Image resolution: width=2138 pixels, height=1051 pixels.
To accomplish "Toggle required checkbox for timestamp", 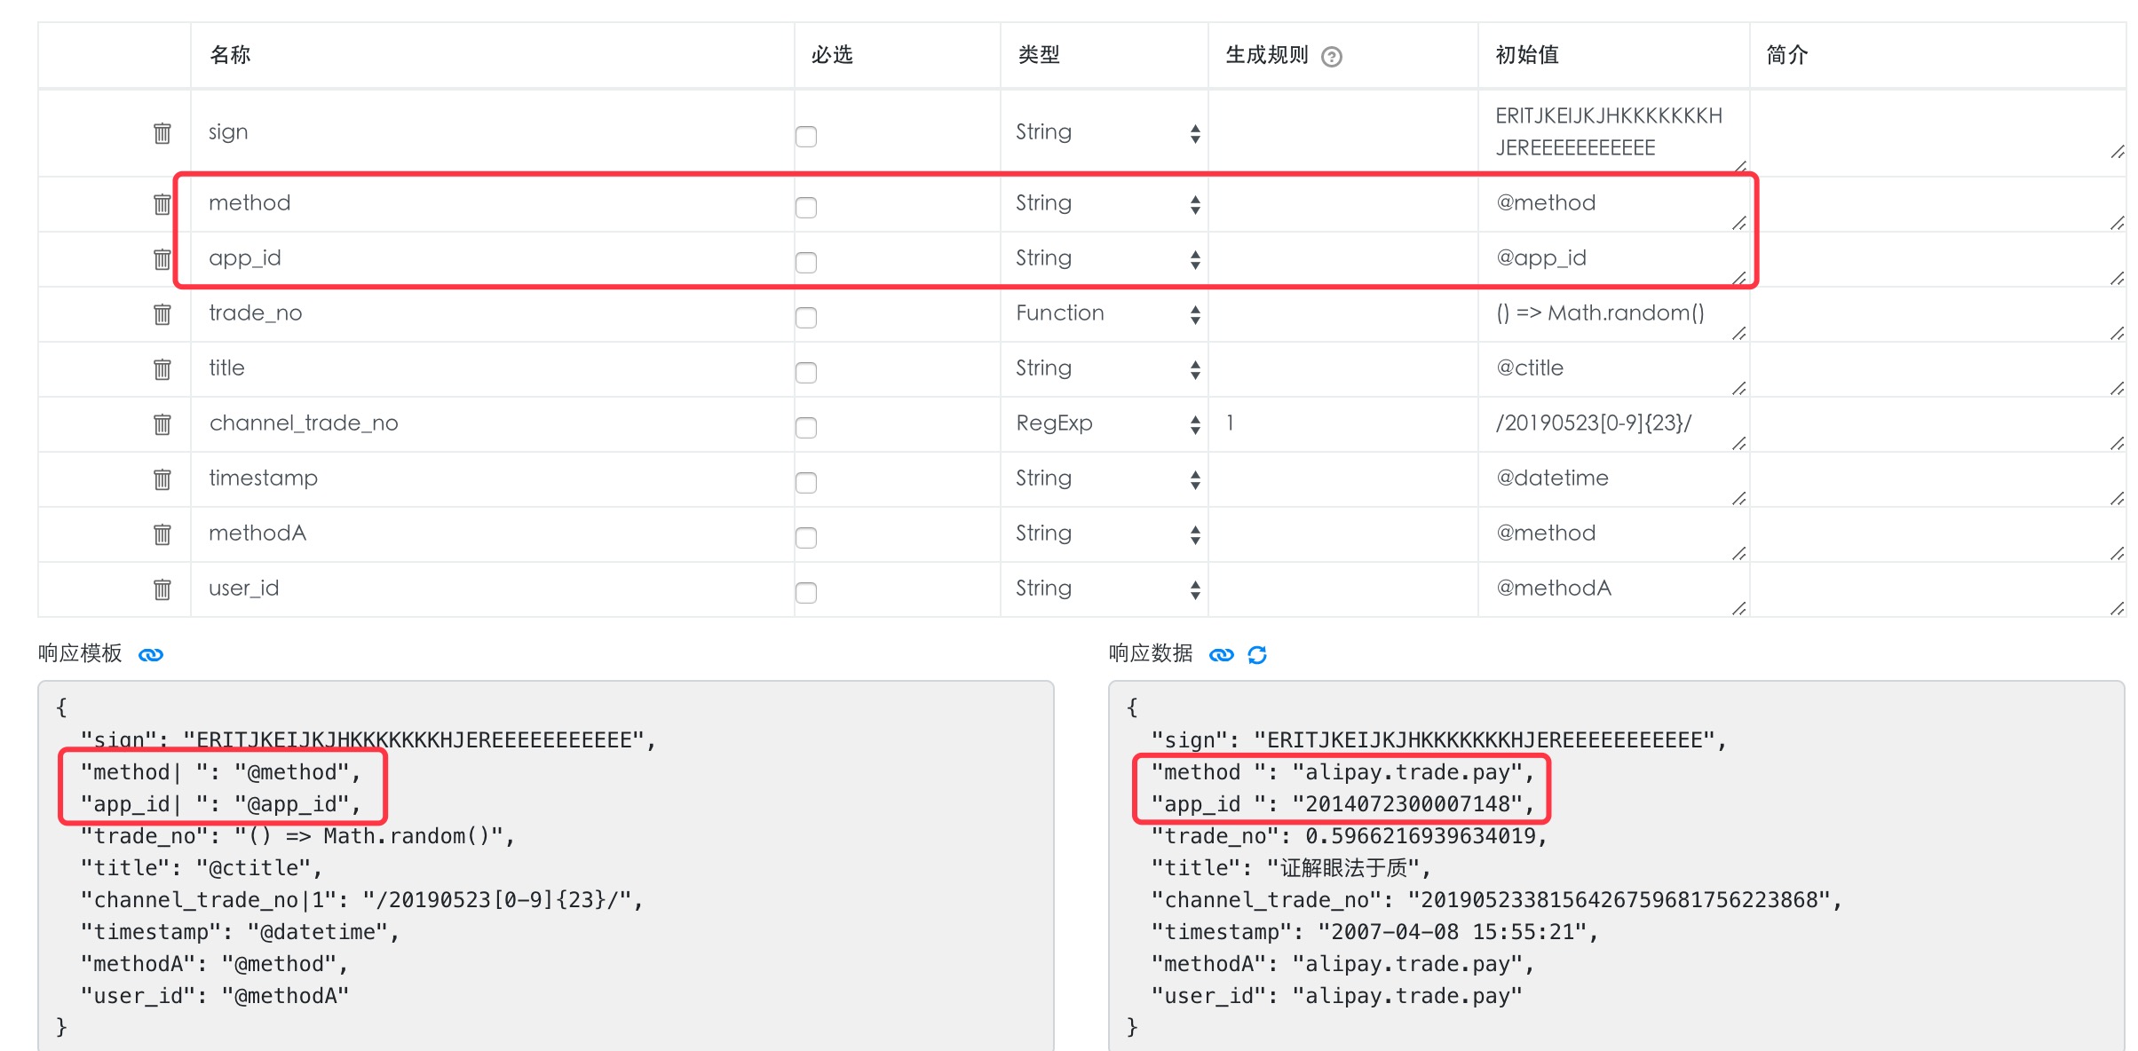I will (806, 482).
